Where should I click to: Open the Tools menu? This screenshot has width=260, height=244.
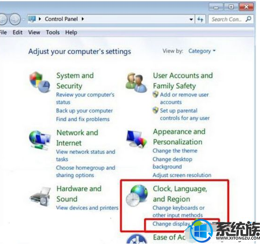(53, 32)
